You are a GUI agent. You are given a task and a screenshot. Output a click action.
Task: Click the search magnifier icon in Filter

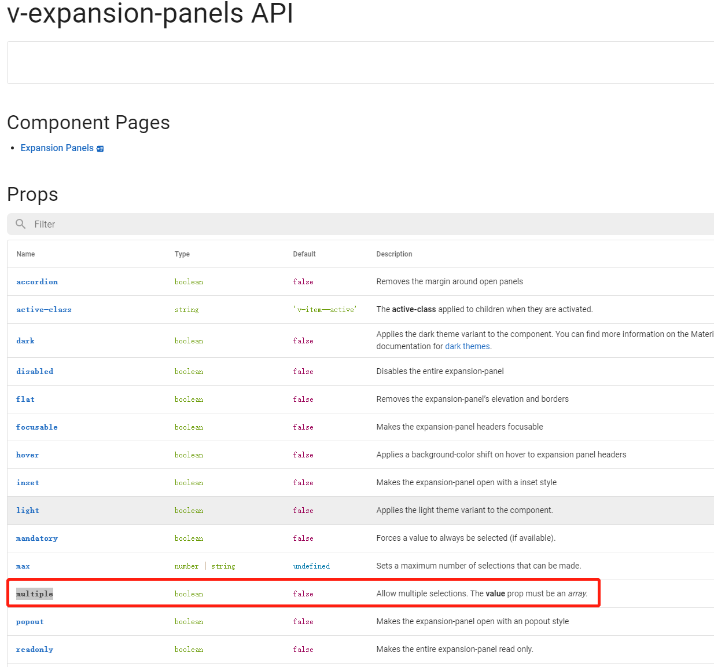21,224
